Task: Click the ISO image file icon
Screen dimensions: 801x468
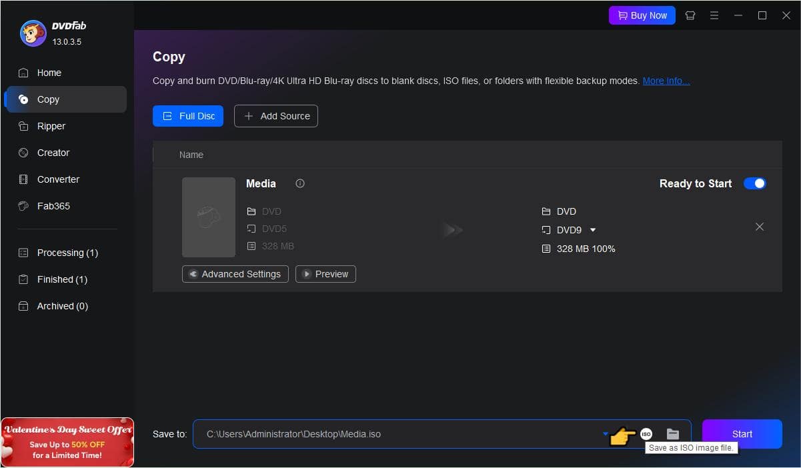Action: click(646, 434)
